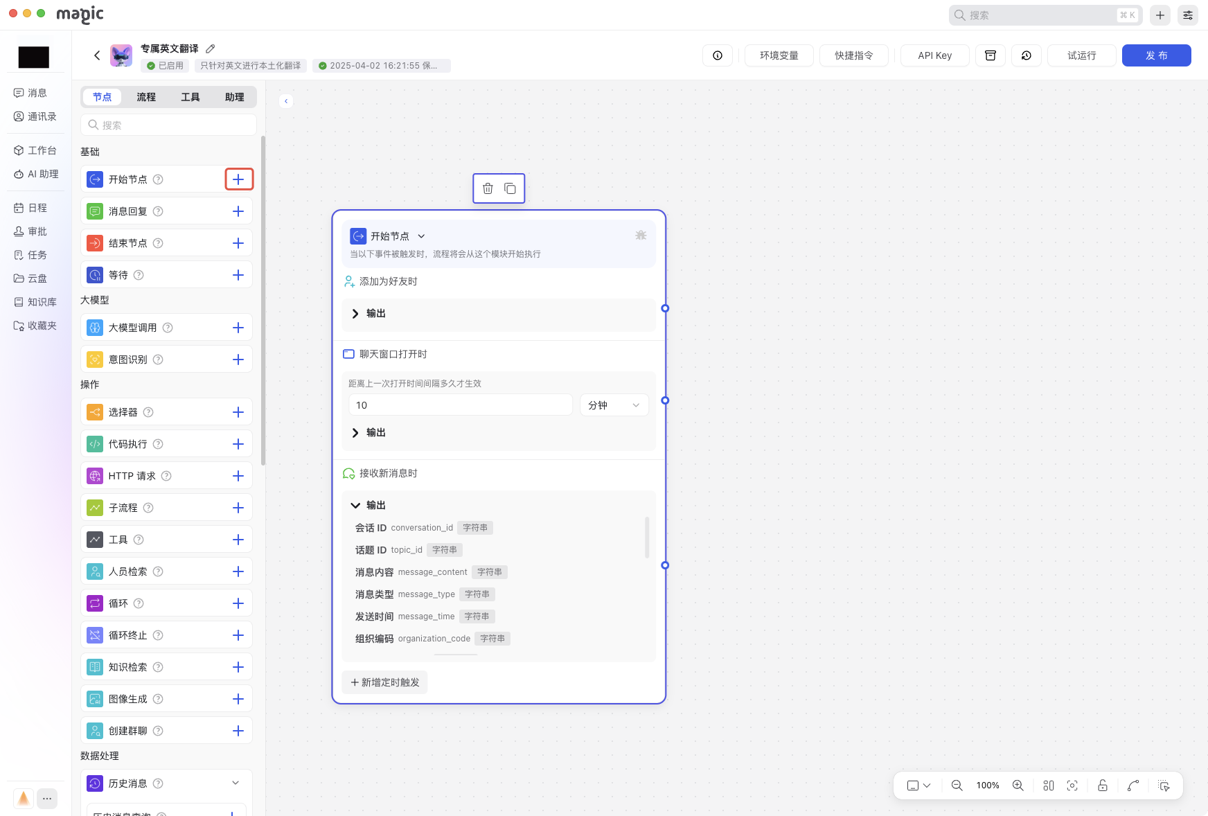Click the node search field

[x=169, y=125]
